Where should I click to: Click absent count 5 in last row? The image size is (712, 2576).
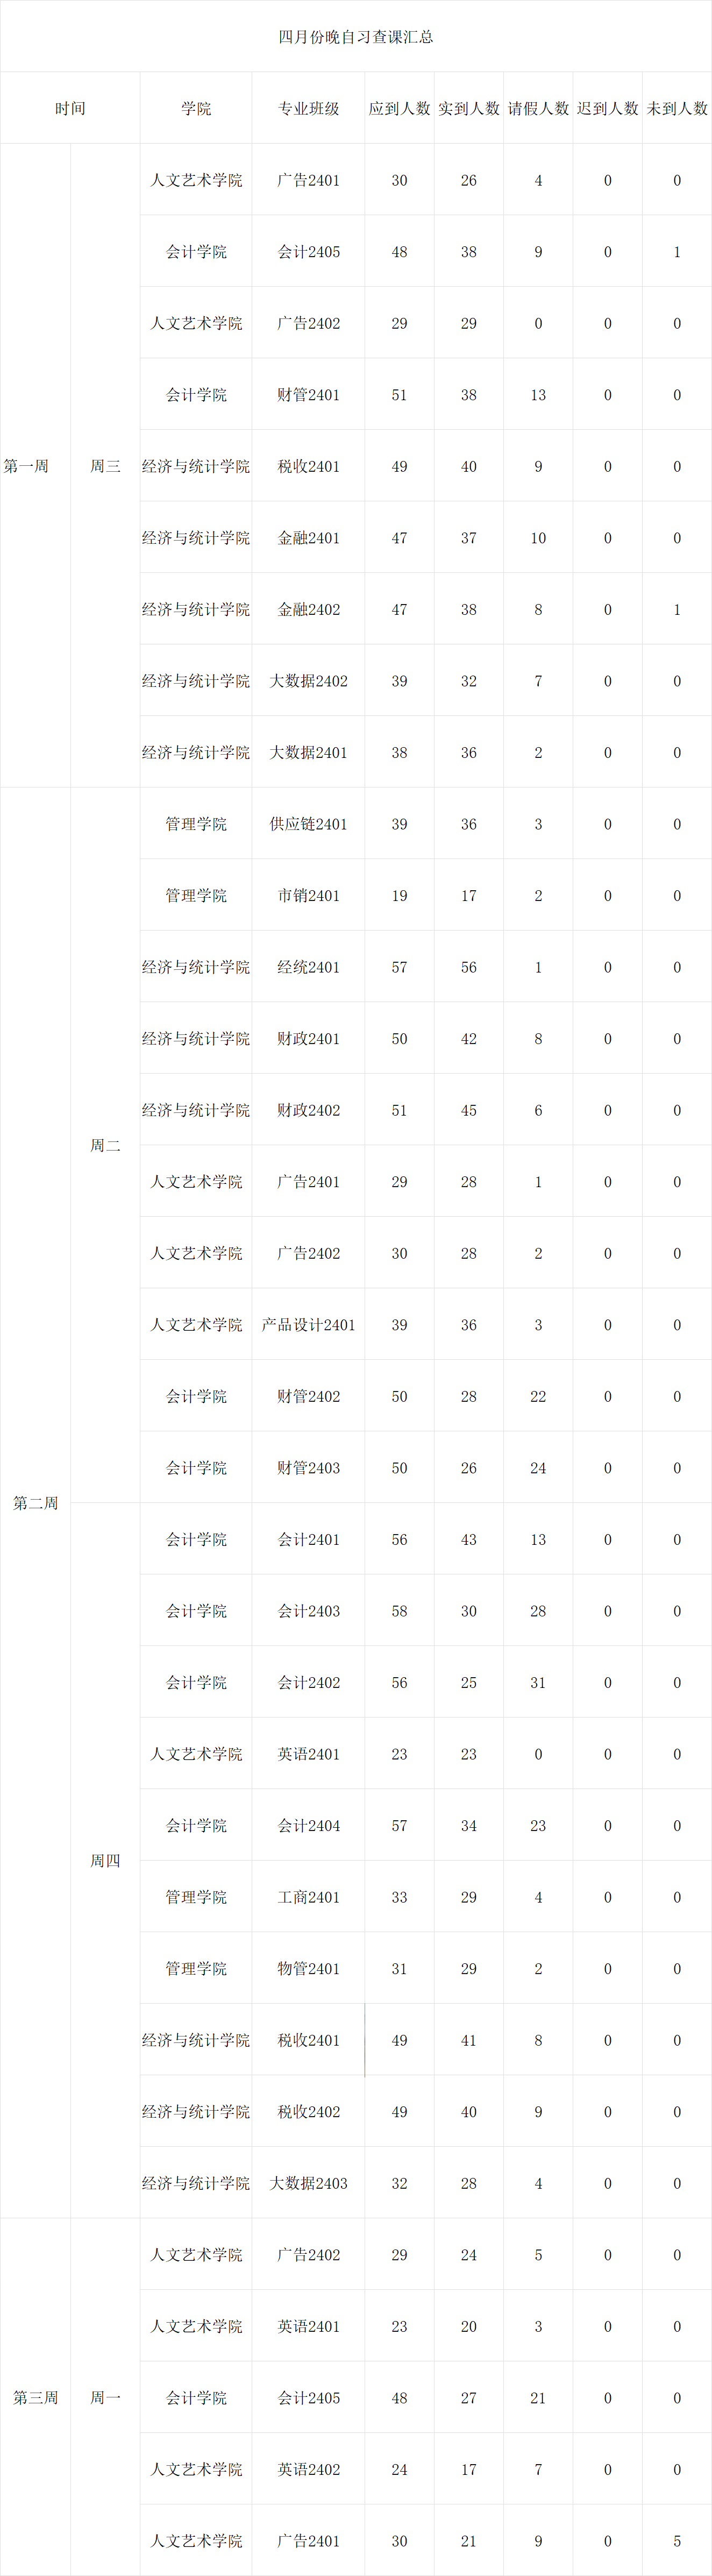[x=677, y=2541]
